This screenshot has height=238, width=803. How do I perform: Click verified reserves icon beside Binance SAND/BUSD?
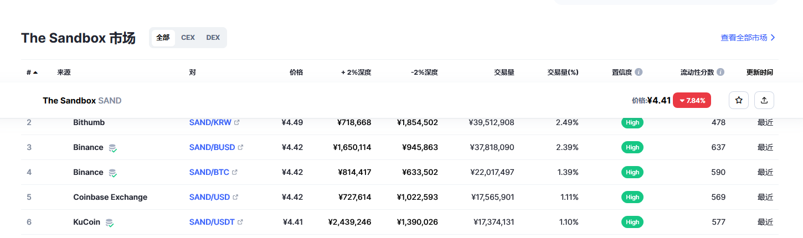pos(112,148)
